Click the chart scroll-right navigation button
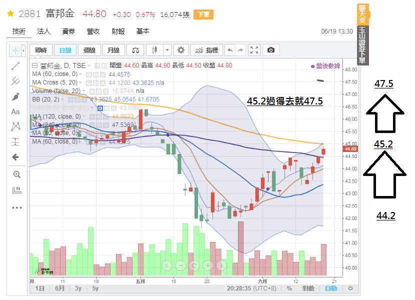Viewport: 415px width, 300px height. pyautogui.click(x=221, y=265)
